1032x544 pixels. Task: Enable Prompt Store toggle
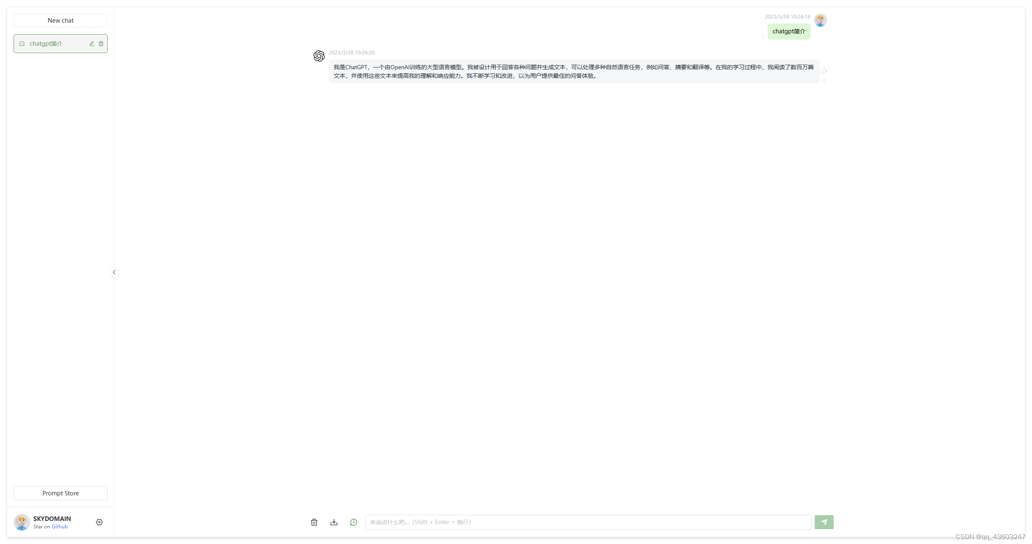tap(60, 493)
